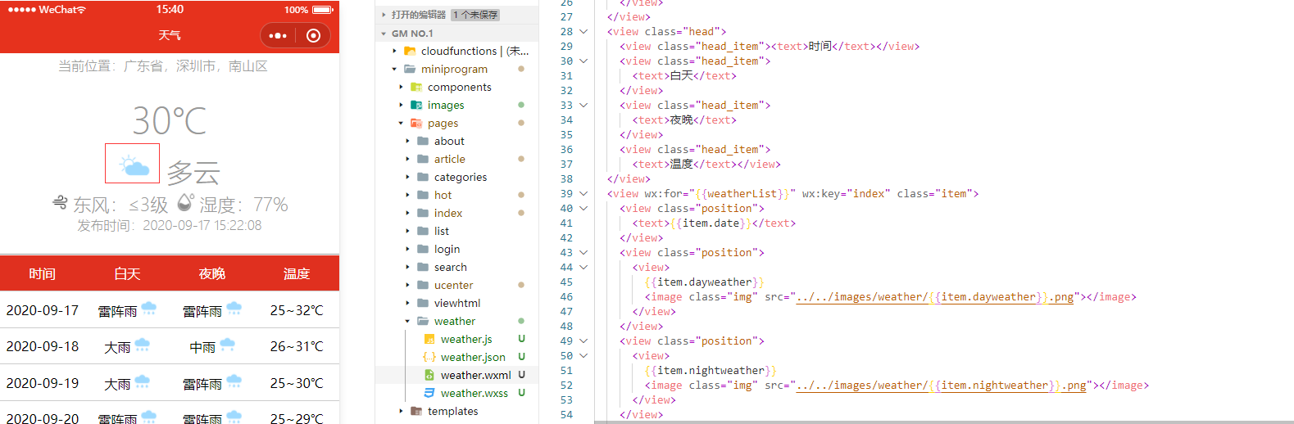Click the 2020-09-17 daytime thunderstorm icon
This screenshot has height=424, width=1294.
tap(149, 309)
